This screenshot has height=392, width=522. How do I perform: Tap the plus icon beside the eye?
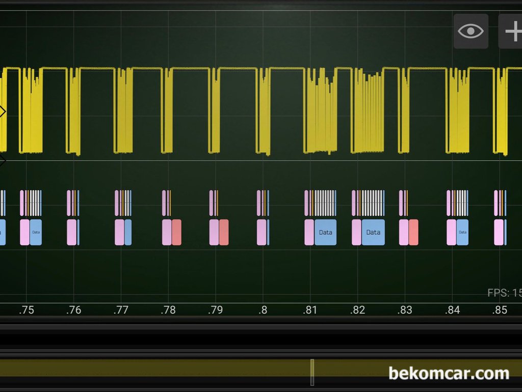tap(511, 31)
